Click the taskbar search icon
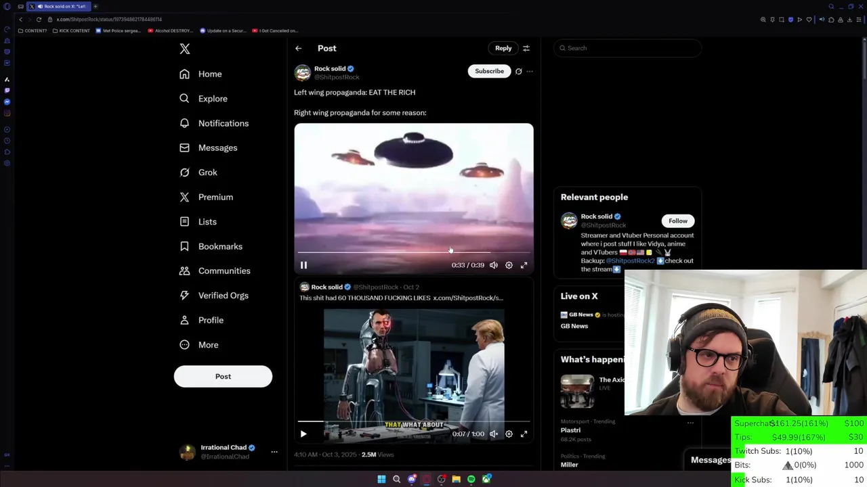 point(397,479)
